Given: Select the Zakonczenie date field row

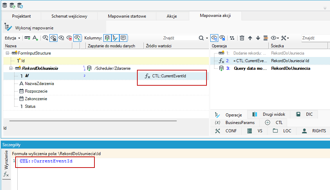Looking at the screenshot, I should (x=106, y=98).
